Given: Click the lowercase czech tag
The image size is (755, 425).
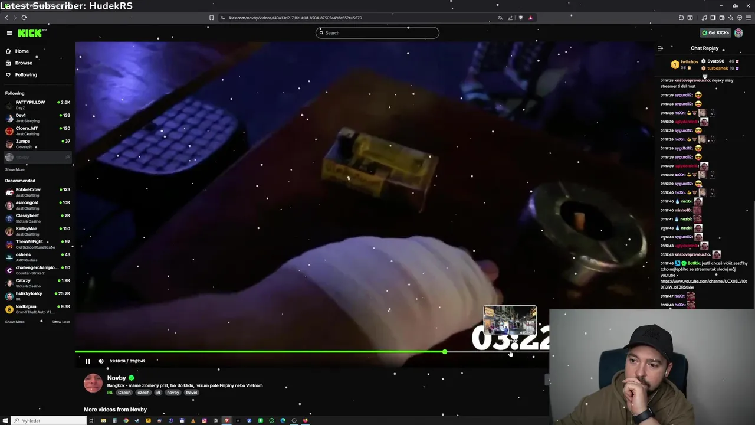Looking at the screenshot, I should [143, 393].
